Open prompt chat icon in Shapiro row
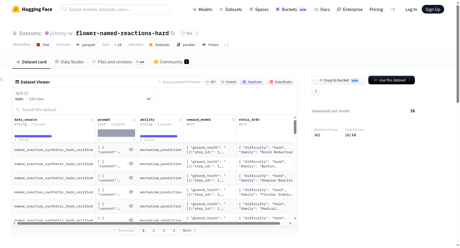 point(131,178)
